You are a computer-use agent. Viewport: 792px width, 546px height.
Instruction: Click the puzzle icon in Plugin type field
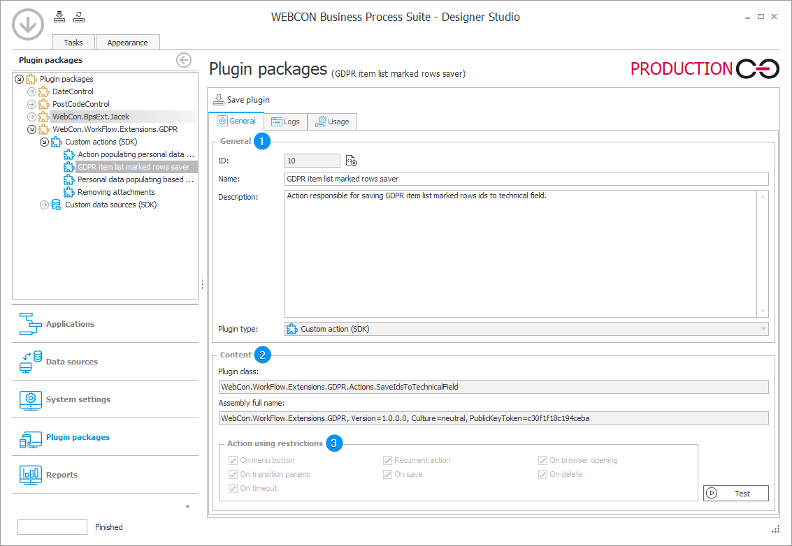292,329
